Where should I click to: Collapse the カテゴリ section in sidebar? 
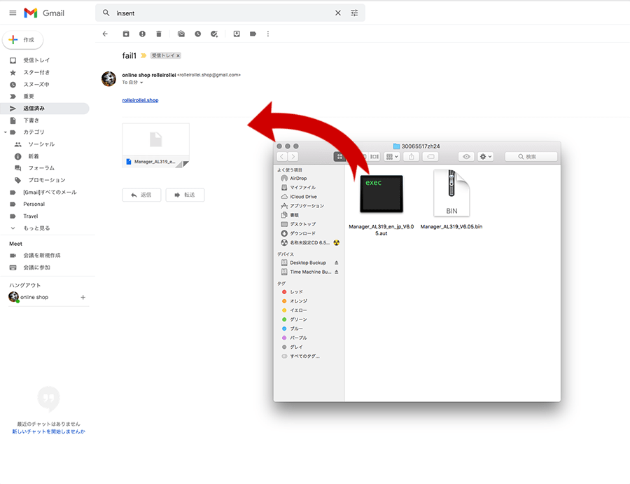pos(6,132)
